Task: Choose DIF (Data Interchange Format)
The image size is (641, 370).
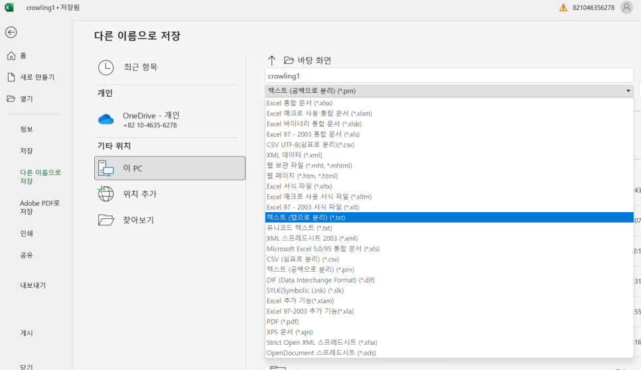Action: pyautogui.click(x=449, y=280)
